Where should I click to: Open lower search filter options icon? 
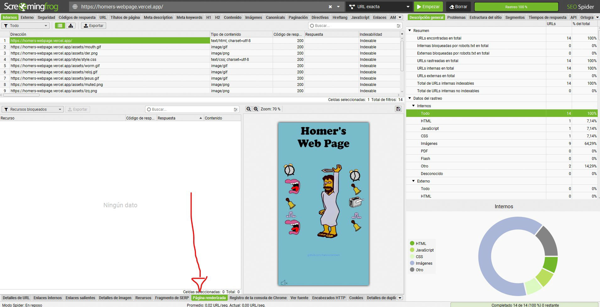(x=235, y=109)
